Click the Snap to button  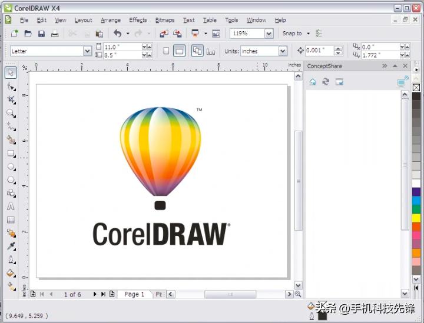[292, 34]
